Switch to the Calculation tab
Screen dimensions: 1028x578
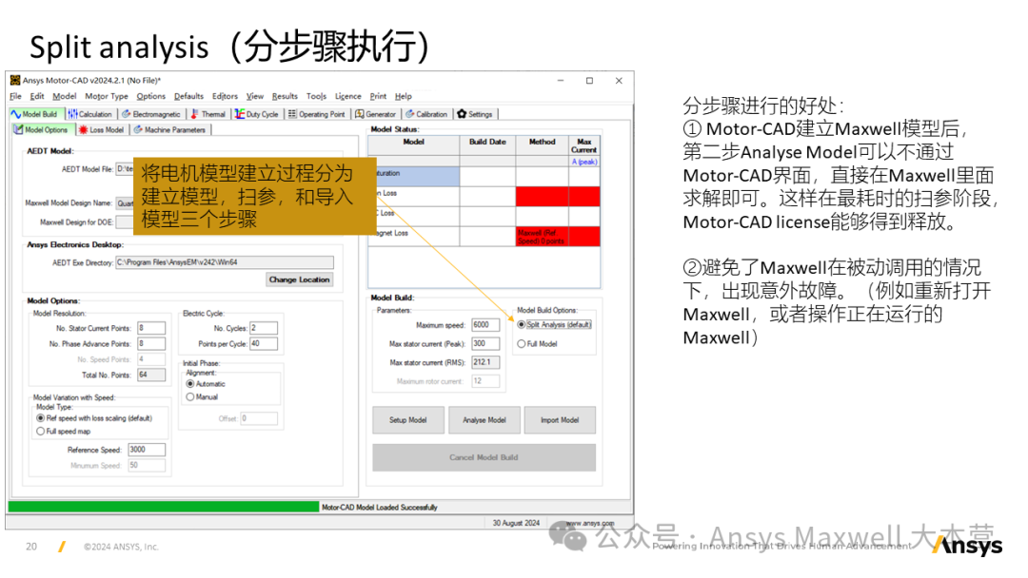(89, 114)
